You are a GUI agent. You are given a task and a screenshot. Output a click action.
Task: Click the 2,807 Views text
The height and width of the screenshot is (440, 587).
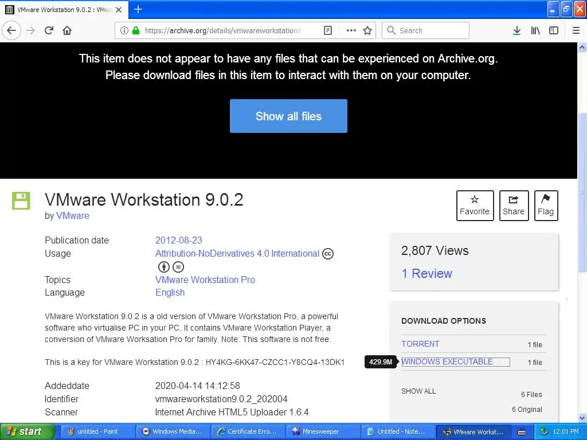[x=435, y=251]
